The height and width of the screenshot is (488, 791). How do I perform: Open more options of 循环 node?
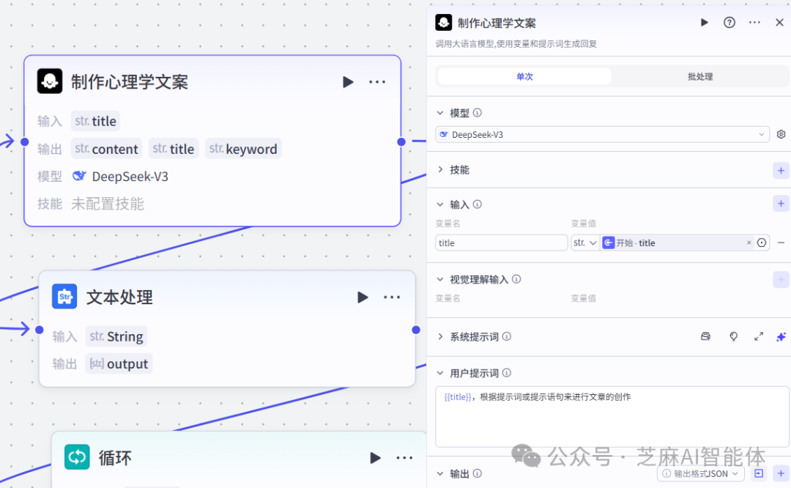pos(404,458)
